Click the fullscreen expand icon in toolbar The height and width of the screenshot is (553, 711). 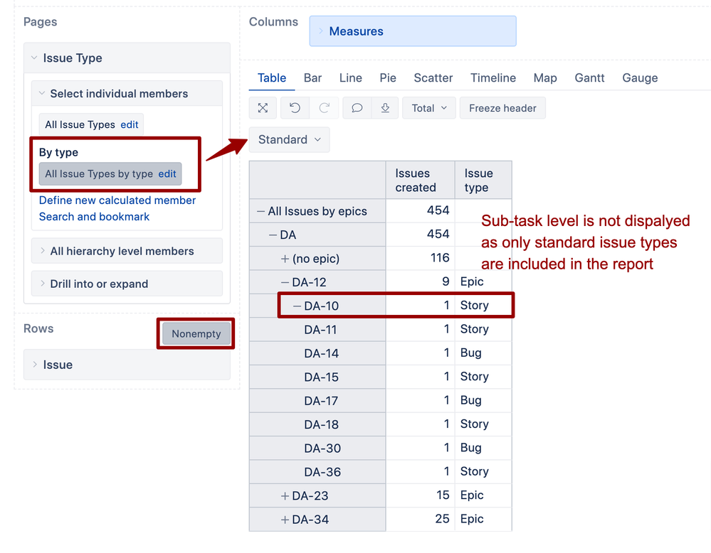(x=263, y=108)
